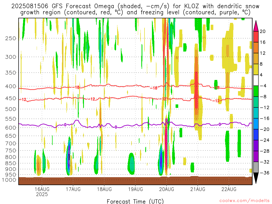Click the 500 pressure level label
Screen dimensions: 272x204
[x=10, y=109]
